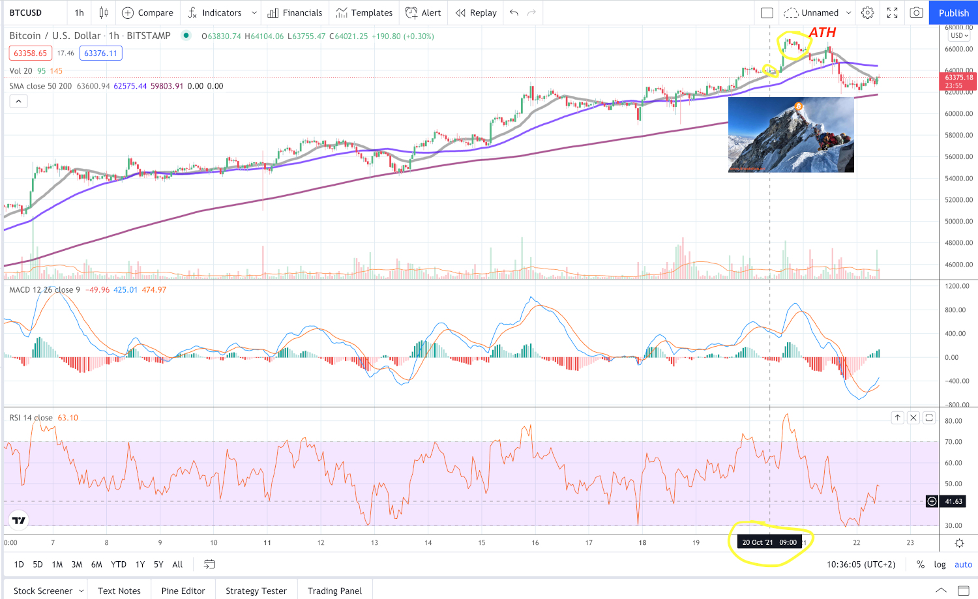Open the Text Notes tab

[119, 591]
